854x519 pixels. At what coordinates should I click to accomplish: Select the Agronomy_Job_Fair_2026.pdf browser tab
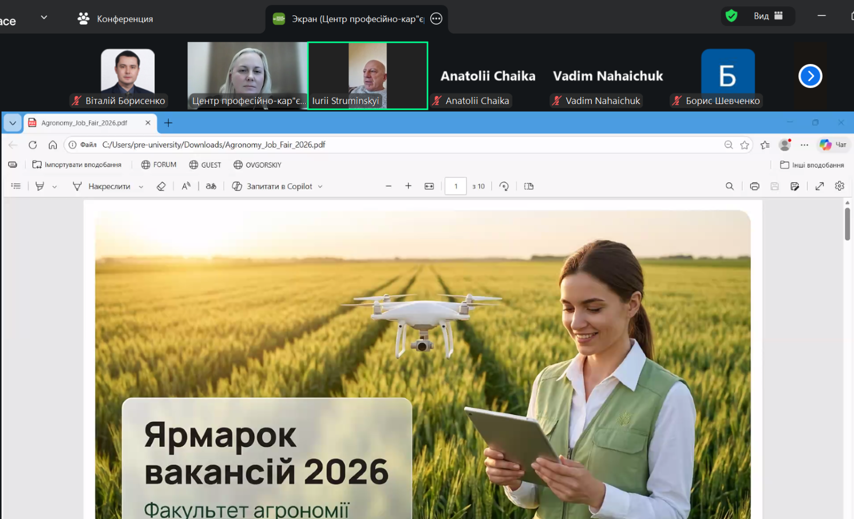coord(84,123)
